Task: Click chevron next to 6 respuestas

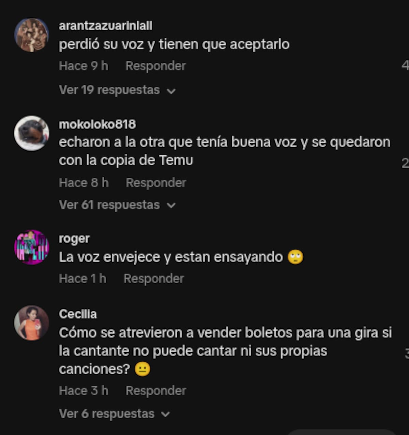Action: pos(166,415)
